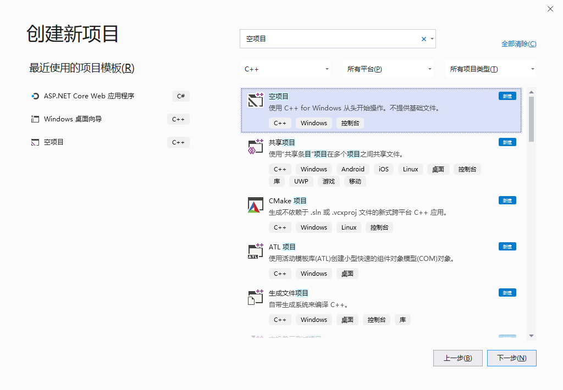
Task: Click the CMake 项目 template icon
Action: click(x=256, y=205)
